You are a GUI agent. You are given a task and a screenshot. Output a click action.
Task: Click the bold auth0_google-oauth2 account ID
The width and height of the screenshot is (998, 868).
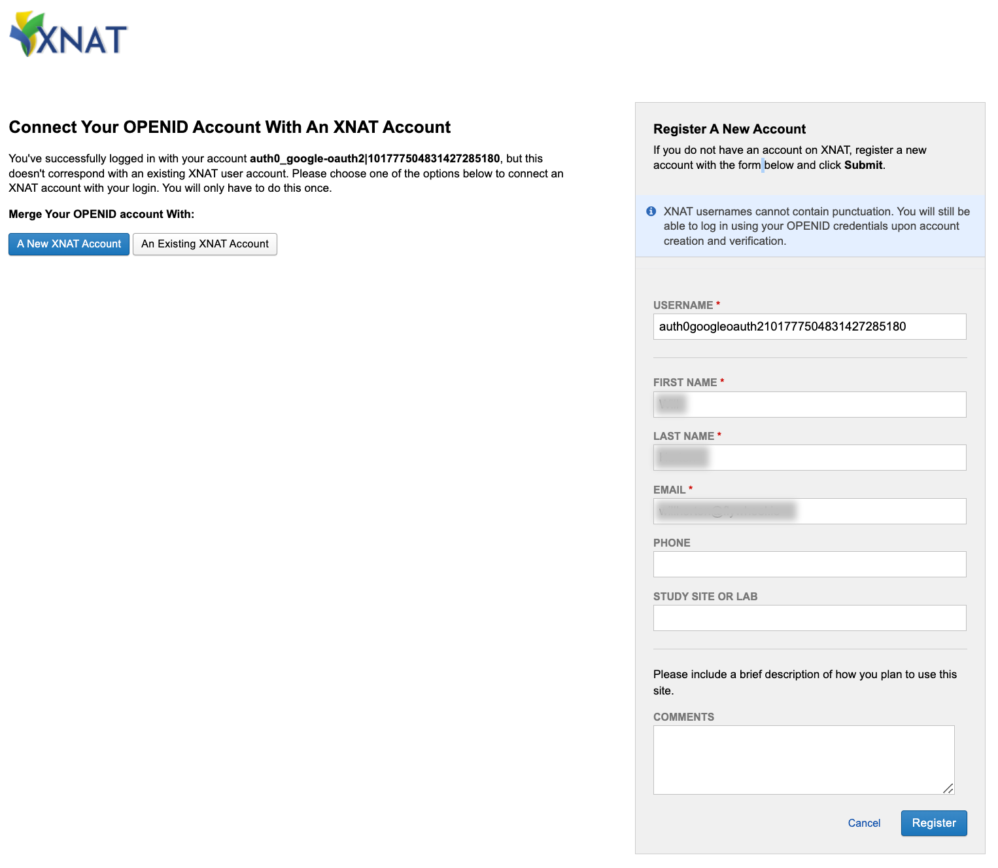(x=375, y=158)
